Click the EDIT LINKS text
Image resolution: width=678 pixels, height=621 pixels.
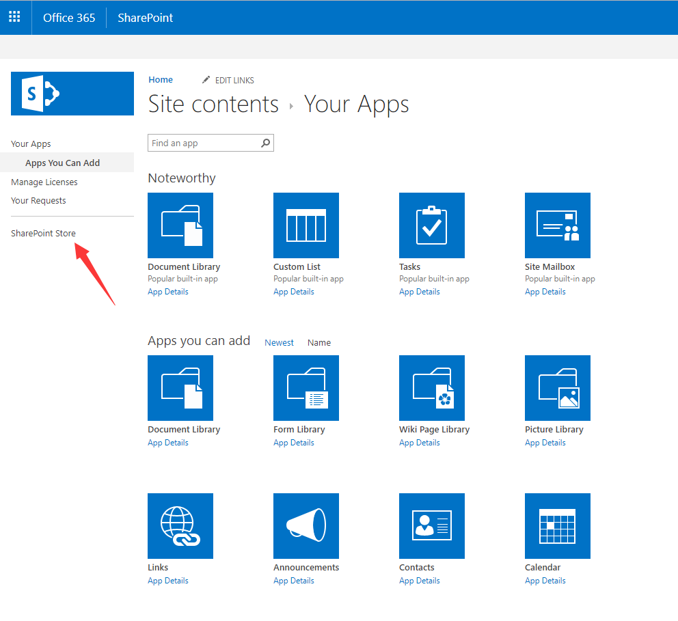(x=234, y=81)
